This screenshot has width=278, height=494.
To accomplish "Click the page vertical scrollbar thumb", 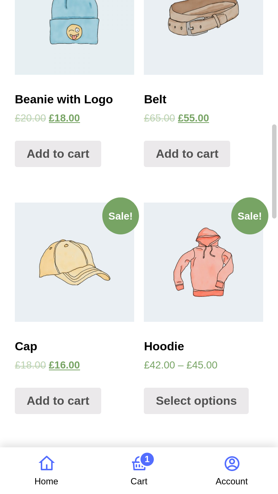I will (x=274, y=171).
